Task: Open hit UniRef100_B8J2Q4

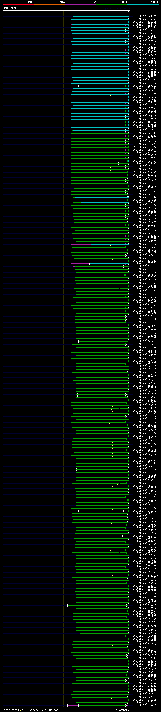Action: pos(144,408)
